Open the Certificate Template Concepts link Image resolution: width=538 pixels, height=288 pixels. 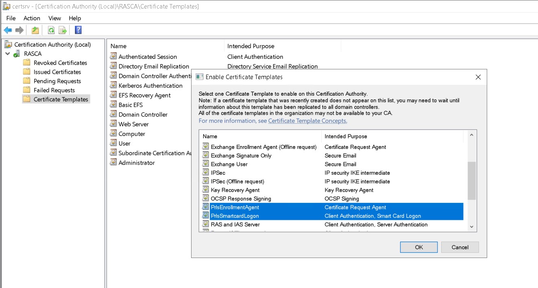307,121
